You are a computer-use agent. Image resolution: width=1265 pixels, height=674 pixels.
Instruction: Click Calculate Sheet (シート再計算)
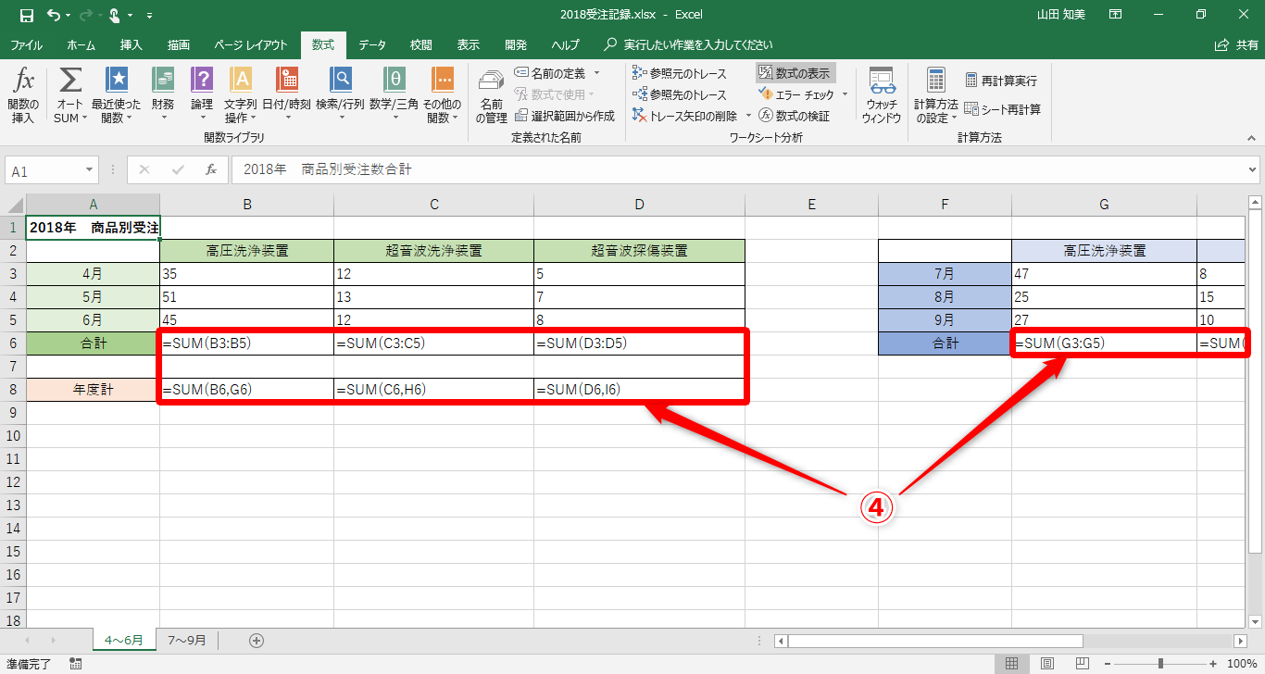(x=1003, y=109)
